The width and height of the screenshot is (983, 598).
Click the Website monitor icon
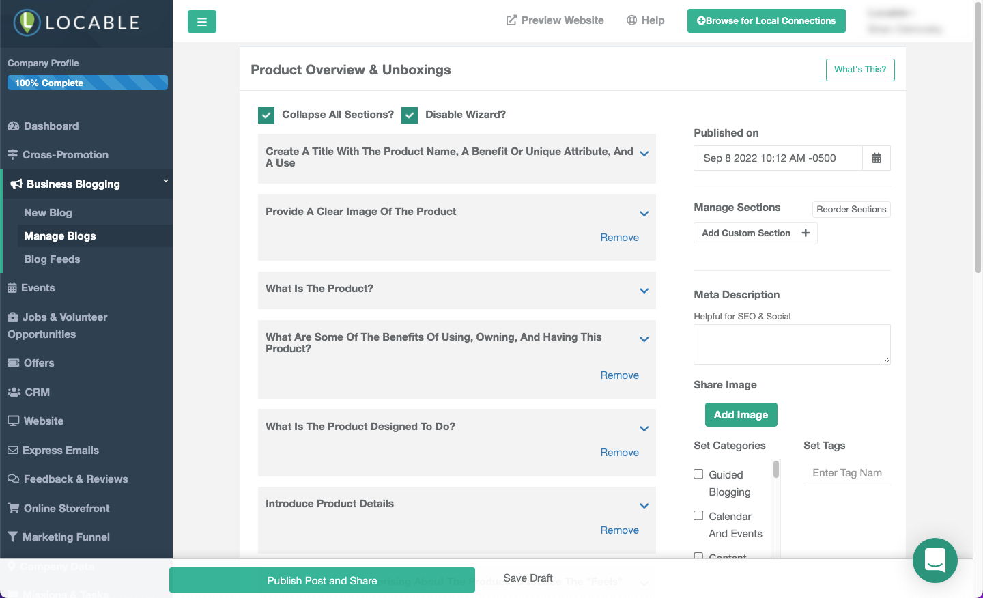pos(13,421)
